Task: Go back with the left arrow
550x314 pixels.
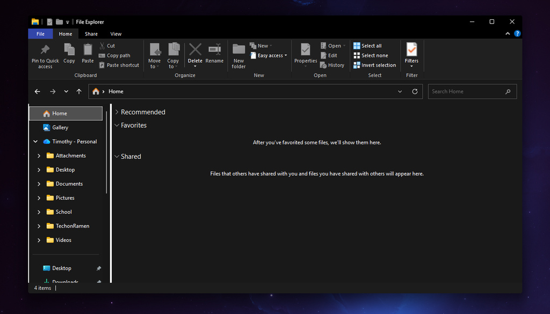Action: [x=38, y=91]
